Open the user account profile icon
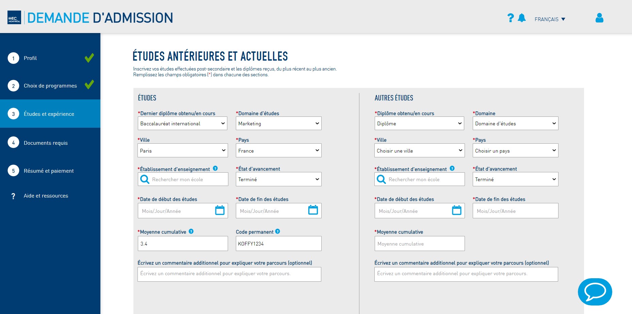 click(599, 18)
